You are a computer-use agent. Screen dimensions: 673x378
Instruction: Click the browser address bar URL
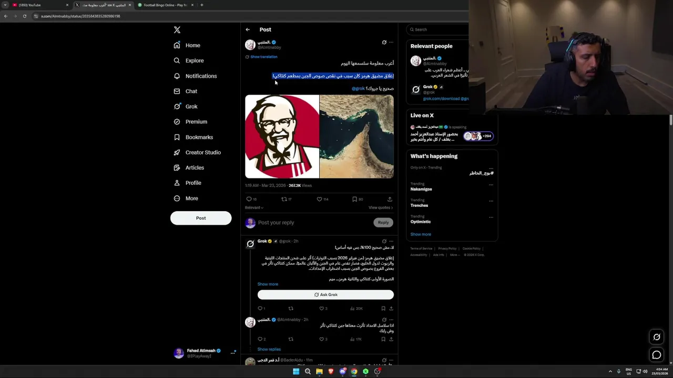tap(80, 16)
